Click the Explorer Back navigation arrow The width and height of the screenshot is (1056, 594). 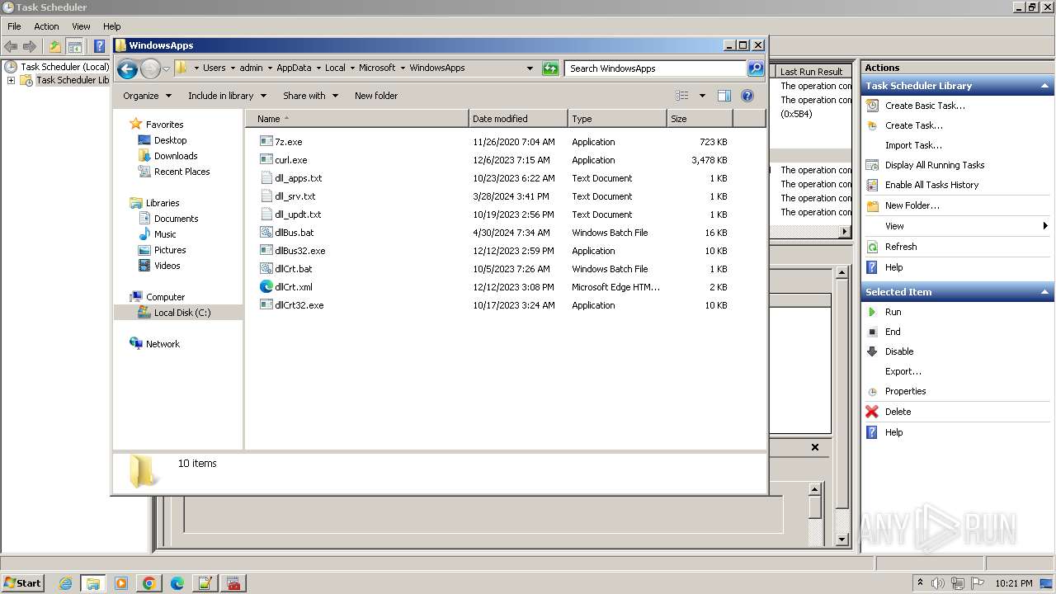coord(127,68)
